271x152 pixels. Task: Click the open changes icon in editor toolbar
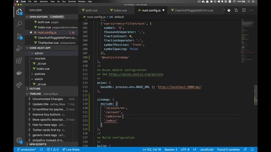236,10
